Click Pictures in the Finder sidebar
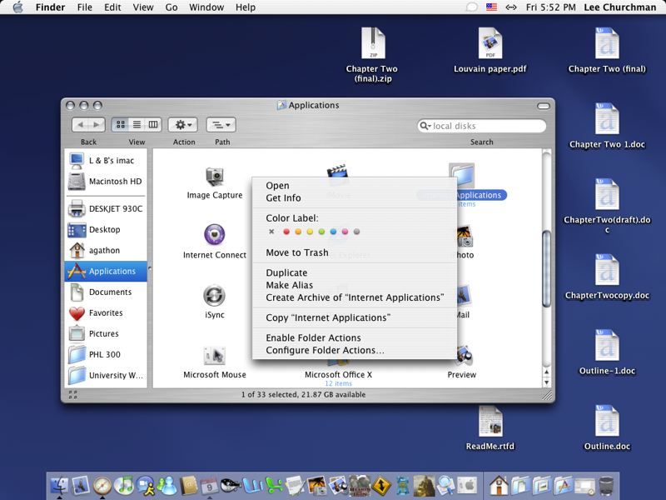The width and height of the screenshot is (666, 500). [104, 333]
